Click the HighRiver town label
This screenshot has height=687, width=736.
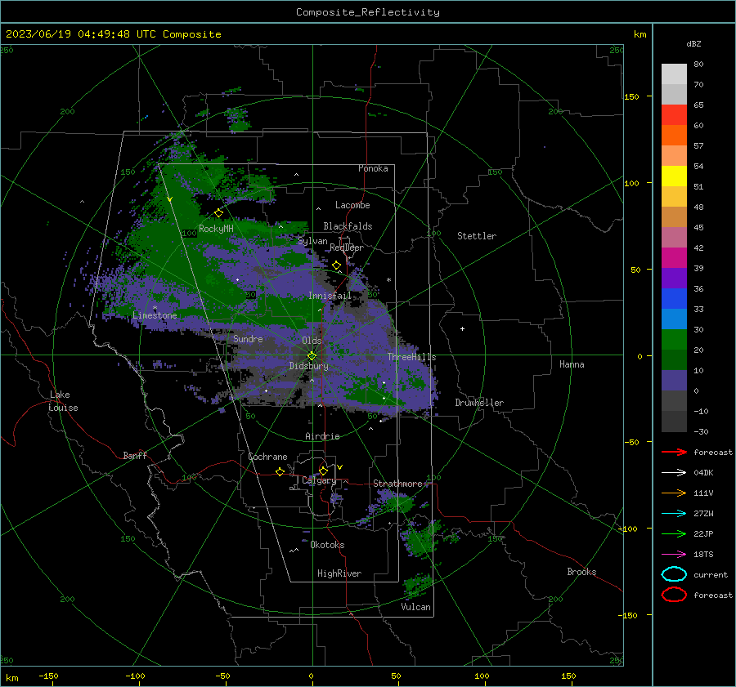coord(339,573)
